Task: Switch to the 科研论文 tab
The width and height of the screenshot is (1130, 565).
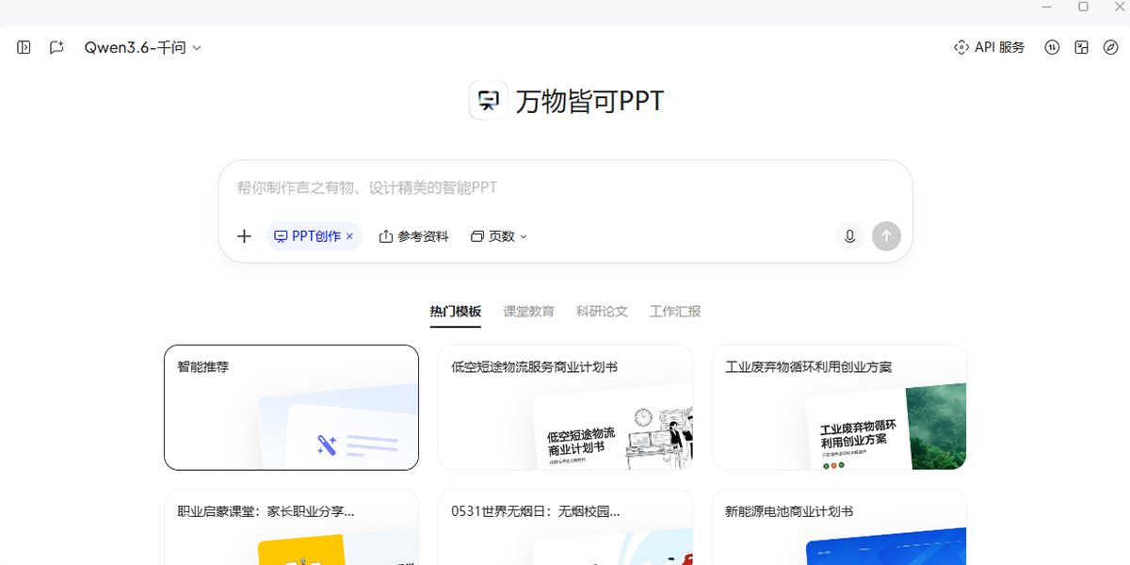Action: click(x=602, y=312)
